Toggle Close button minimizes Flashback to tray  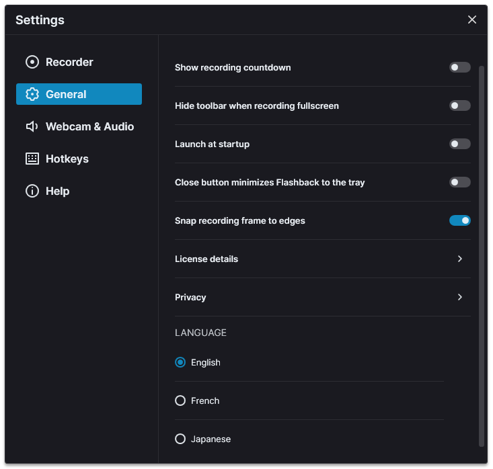coord(459,182)
